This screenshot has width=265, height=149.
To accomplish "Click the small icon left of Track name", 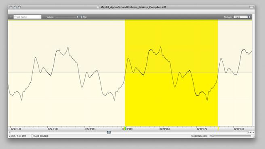I will coord(11,17).
